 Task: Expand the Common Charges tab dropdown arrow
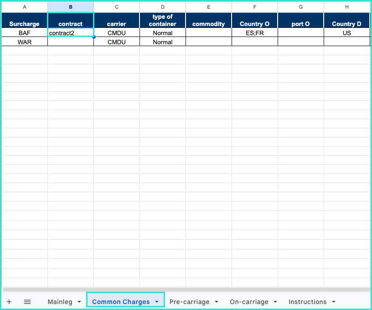point(157,302)
